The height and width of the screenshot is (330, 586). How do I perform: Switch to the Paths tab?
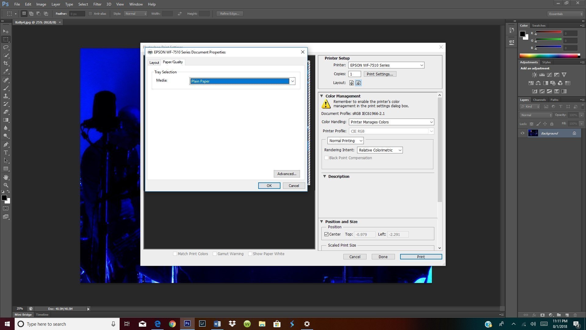554,100
